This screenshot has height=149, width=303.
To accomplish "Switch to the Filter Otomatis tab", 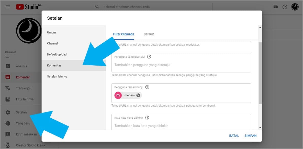I will pyautogui.click(x=124, y=34).
